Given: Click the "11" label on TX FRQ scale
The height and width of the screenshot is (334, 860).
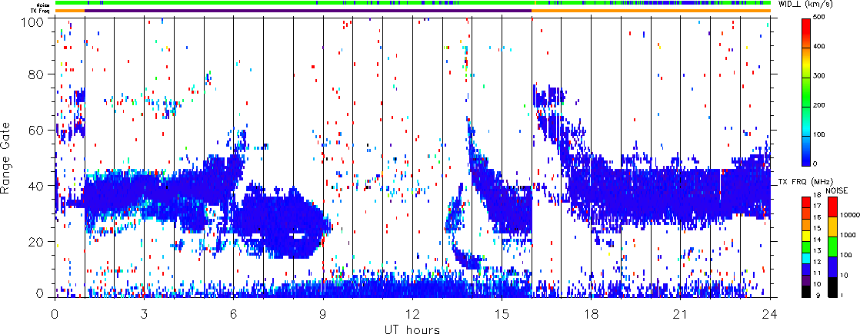Looking at the screenshot, I should 817,272.
